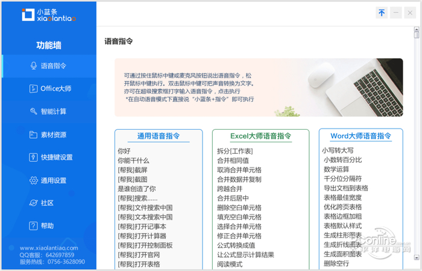Click [帮我]打开记事本 command
The height and width of the screenshot is (271, 422).
pos(142,227)
